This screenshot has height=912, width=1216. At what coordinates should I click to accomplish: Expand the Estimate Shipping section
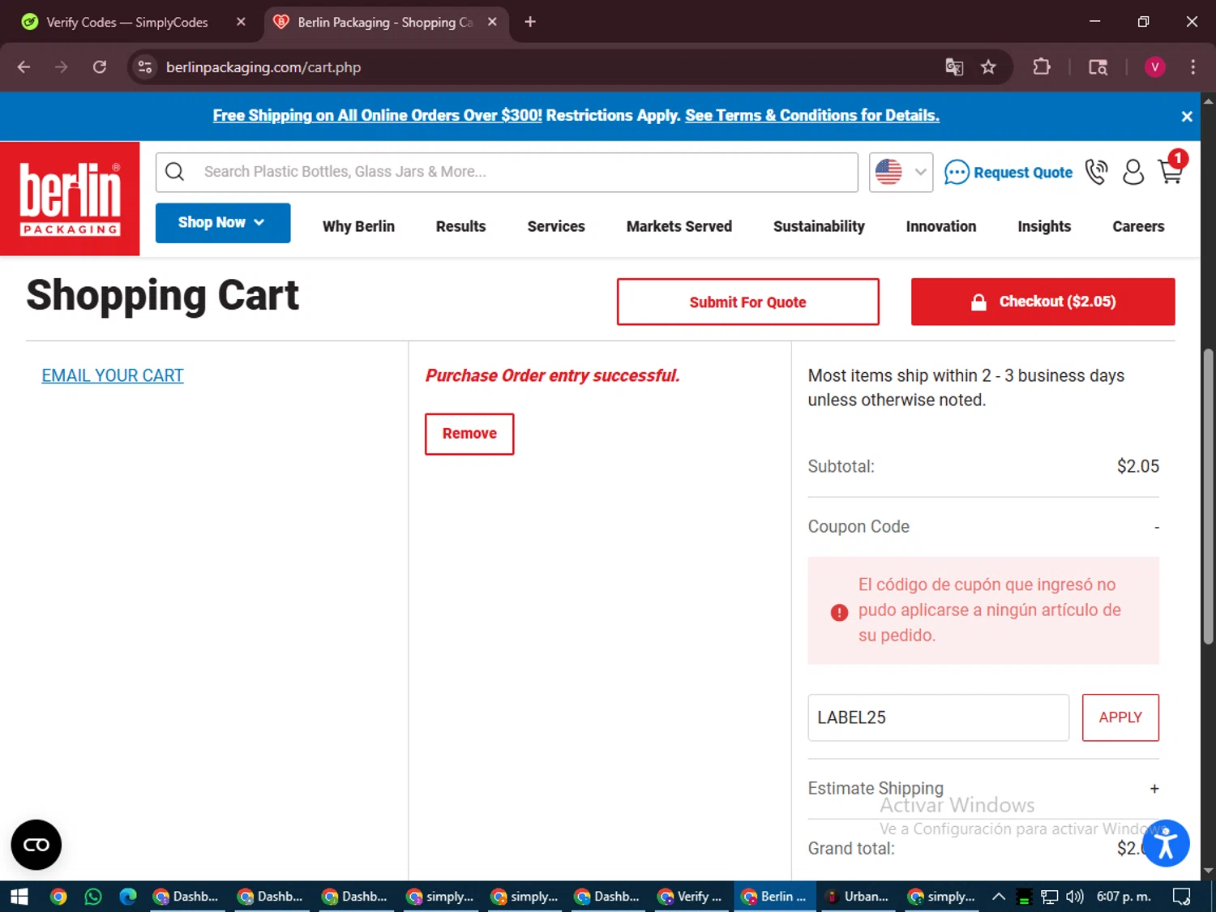click(1154, 789)
